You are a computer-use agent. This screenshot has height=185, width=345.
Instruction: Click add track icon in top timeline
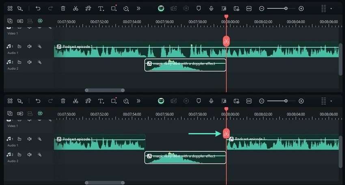click(10, 21)
